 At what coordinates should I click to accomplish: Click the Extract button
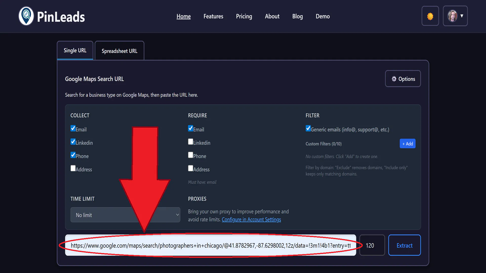point(404,245)
